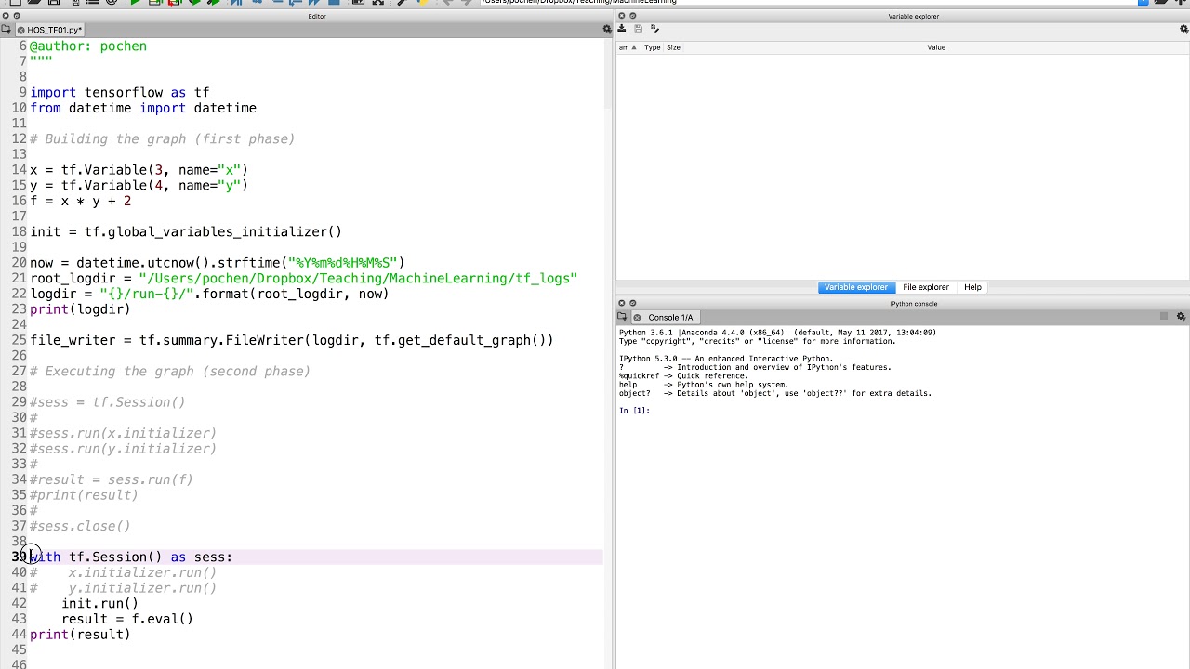Image resolution: width=1190 pixels, height=669 pixels.
Task: Click the 'from datetime import datetime' line
Action: click(x=143, y=108)
